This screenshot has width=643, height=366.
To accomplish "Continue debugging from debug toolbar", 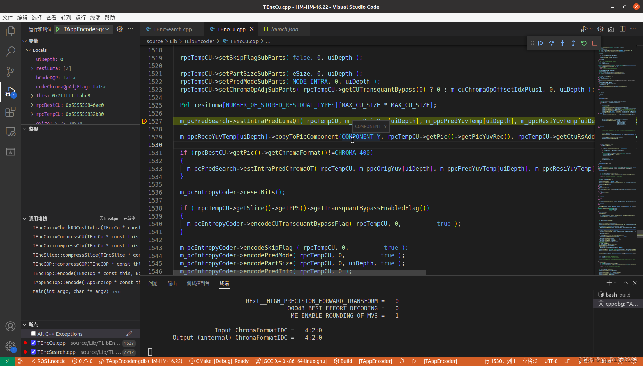I will pos(541,43).
